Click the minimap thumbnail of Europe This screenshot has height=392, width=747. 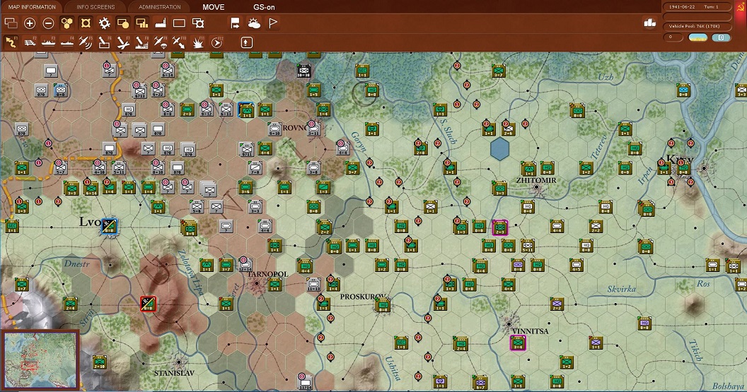coord(40,360)
